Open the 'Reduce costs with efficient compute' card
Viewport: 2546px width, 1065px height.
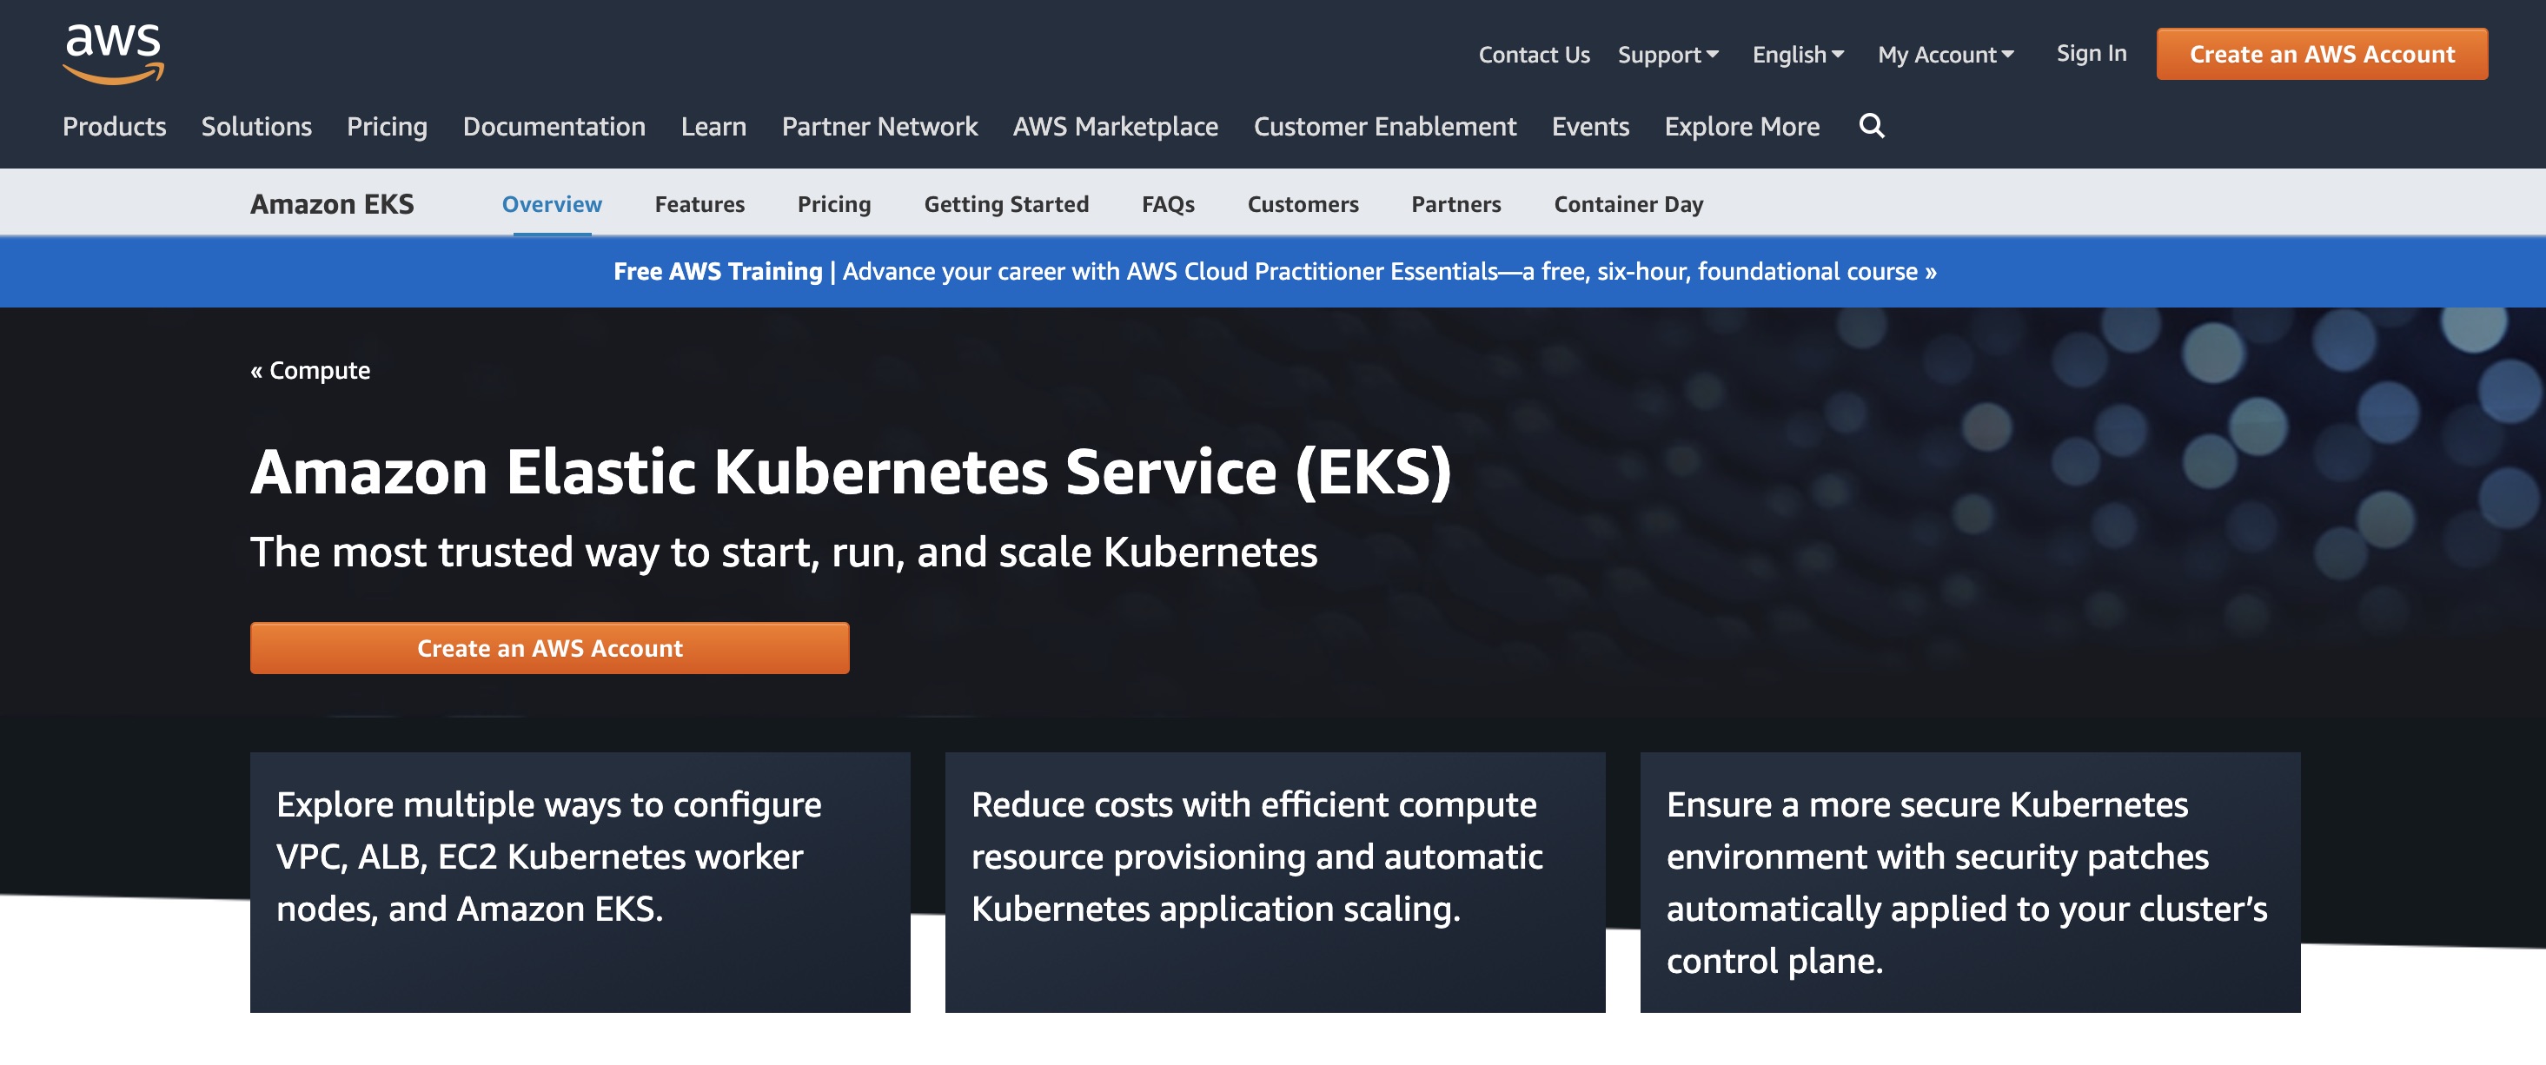(x=1275, y=883)
